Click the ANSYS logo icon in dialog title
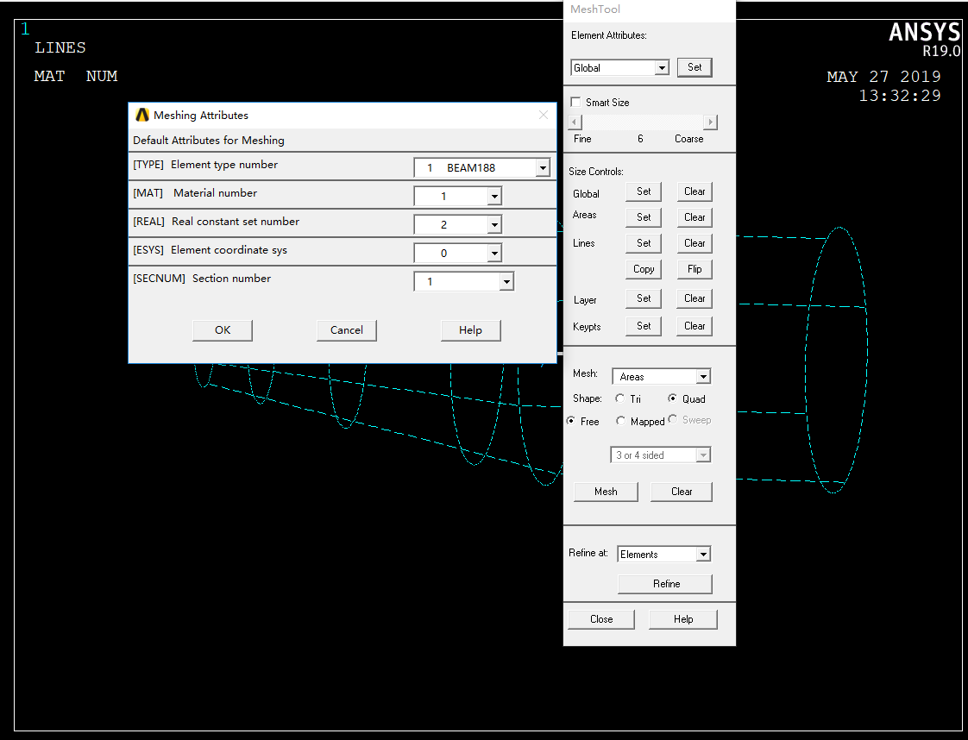Image resolution: width=968 pixels, height=740 pixels. coord(142,115)
